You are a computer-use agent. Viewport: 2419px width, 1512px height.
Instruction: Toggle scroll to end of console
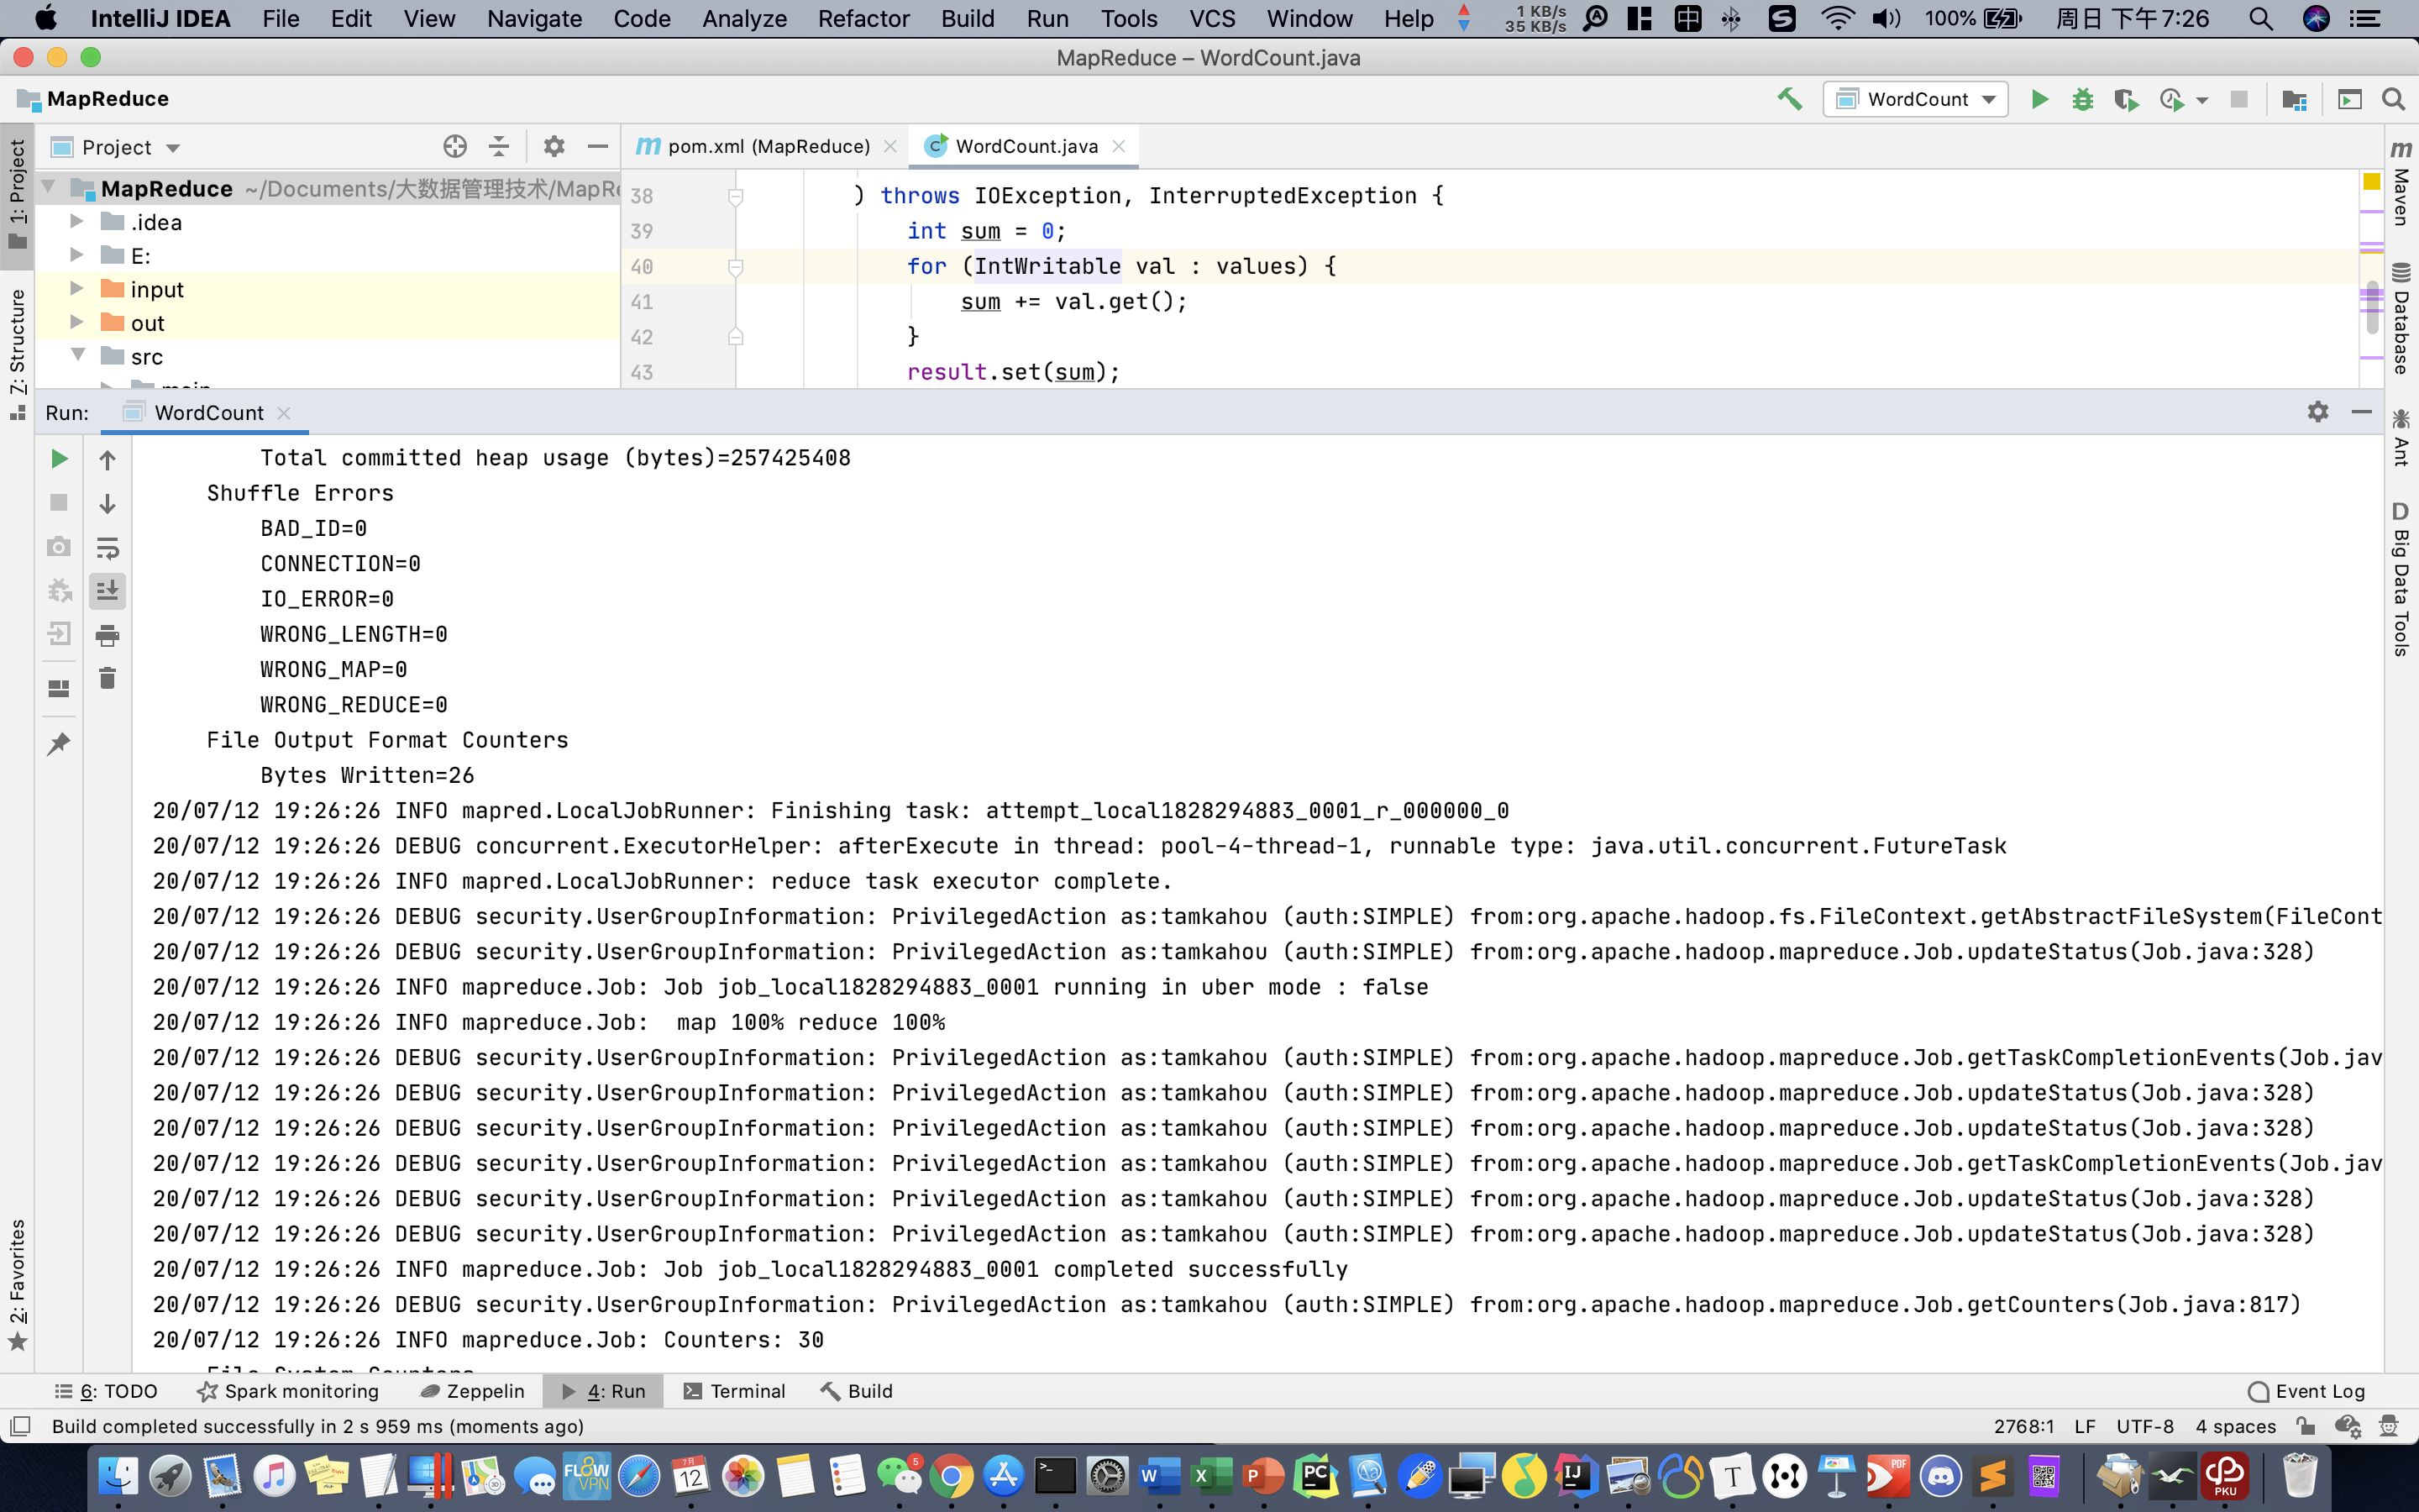[107, 591]
